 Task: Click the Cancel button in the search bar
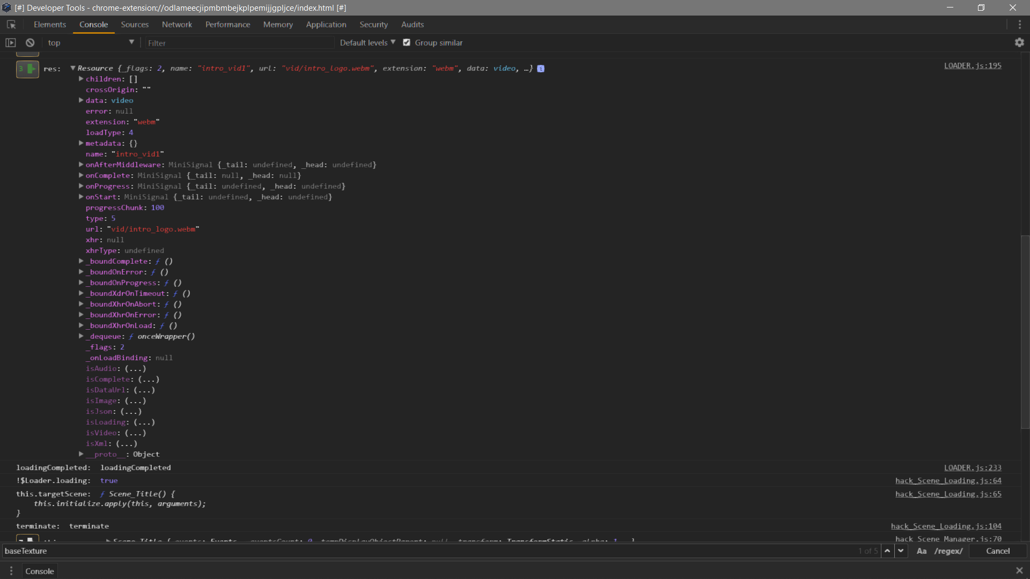(998, 551)
